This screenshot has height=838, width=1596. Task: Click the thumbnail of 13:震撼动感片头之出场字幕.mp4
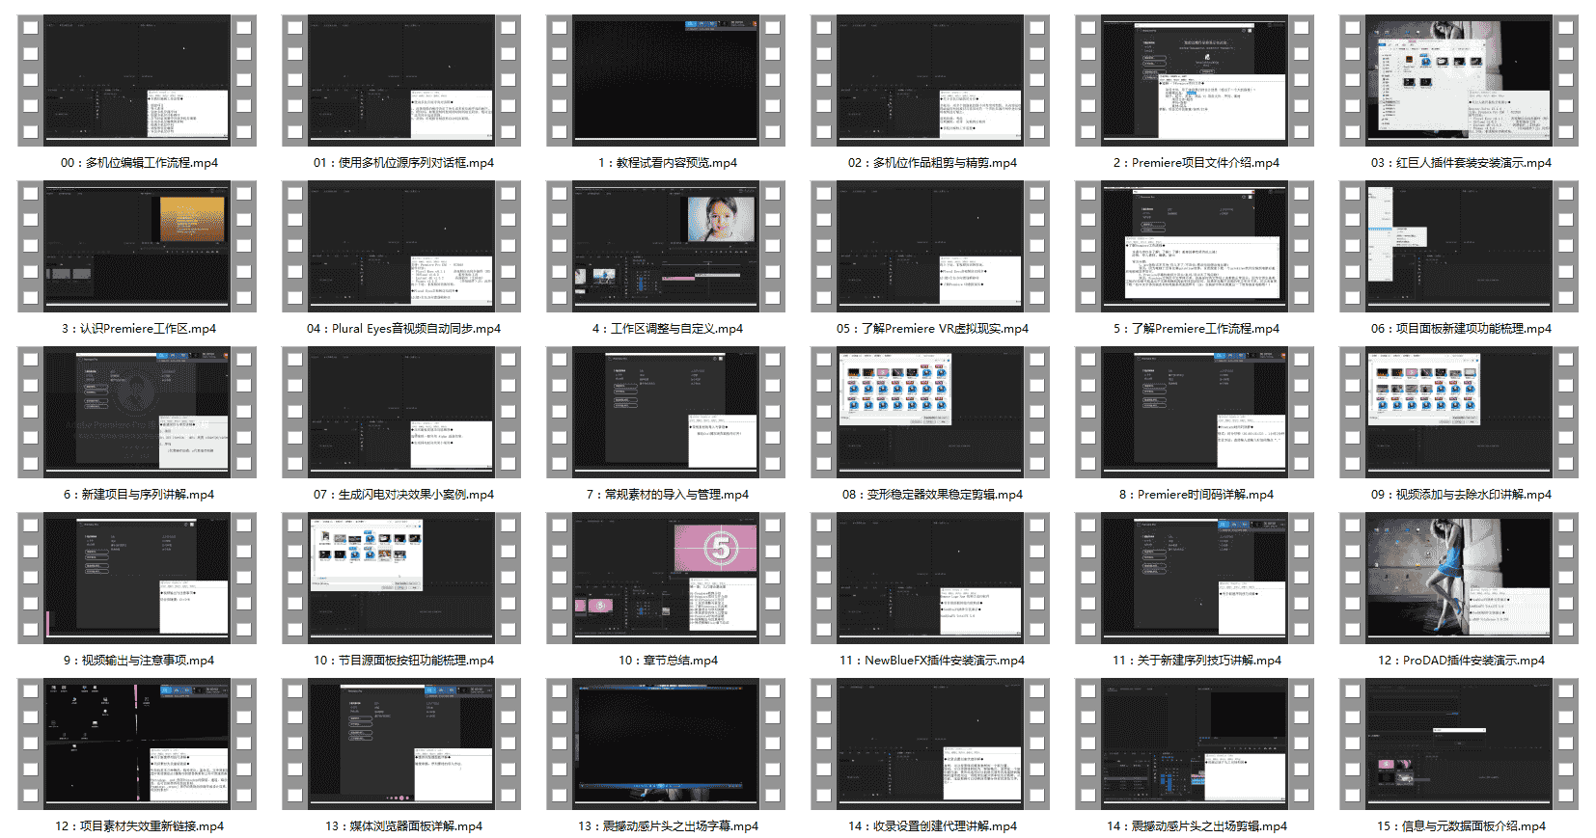click(x=666, y=744)
